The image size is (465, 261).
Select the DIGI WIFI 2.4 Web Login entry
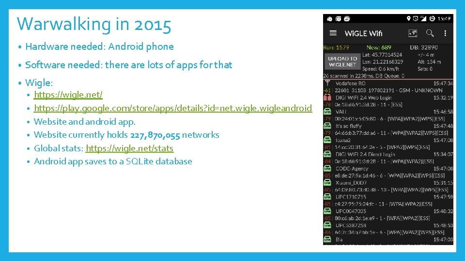(364, 98)
